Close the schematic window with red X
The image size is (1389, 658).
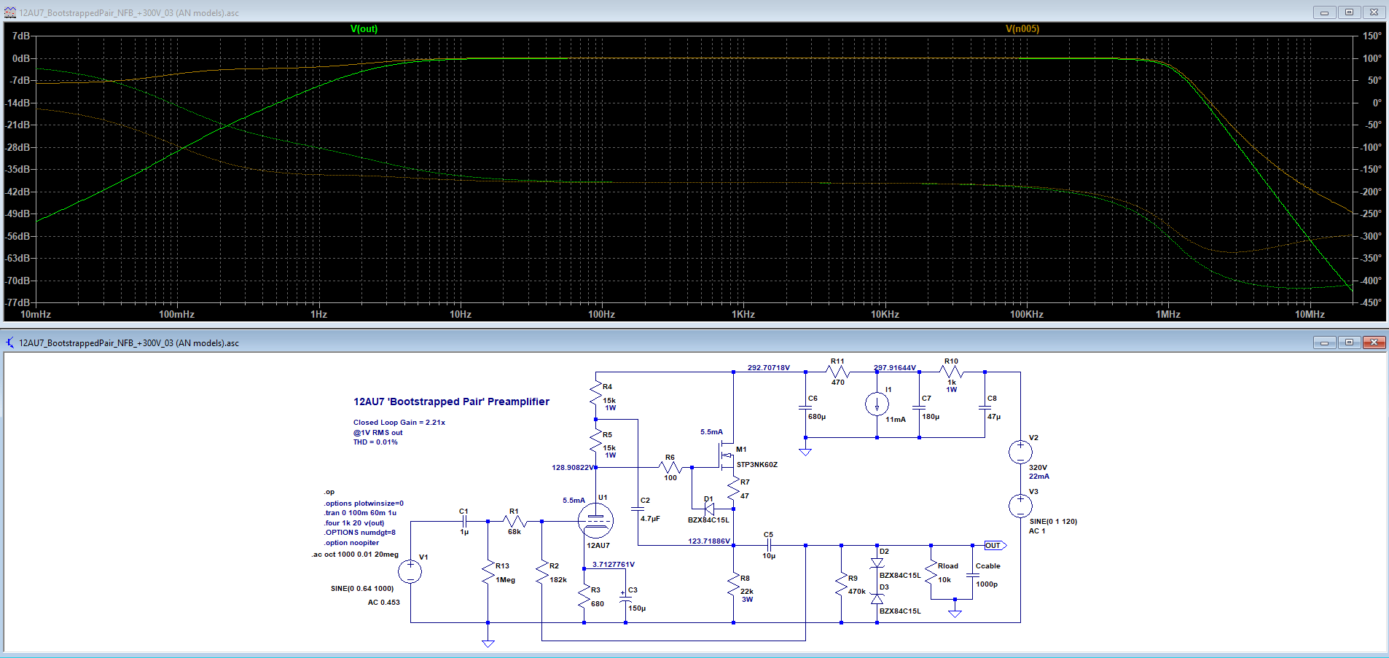[1374, 342]
